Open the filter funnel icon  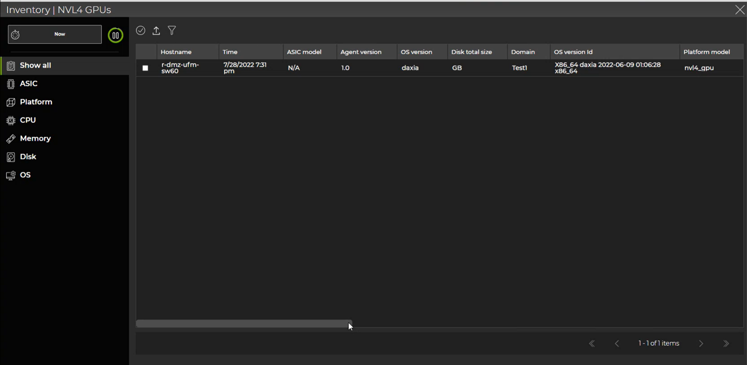[172, 31]
